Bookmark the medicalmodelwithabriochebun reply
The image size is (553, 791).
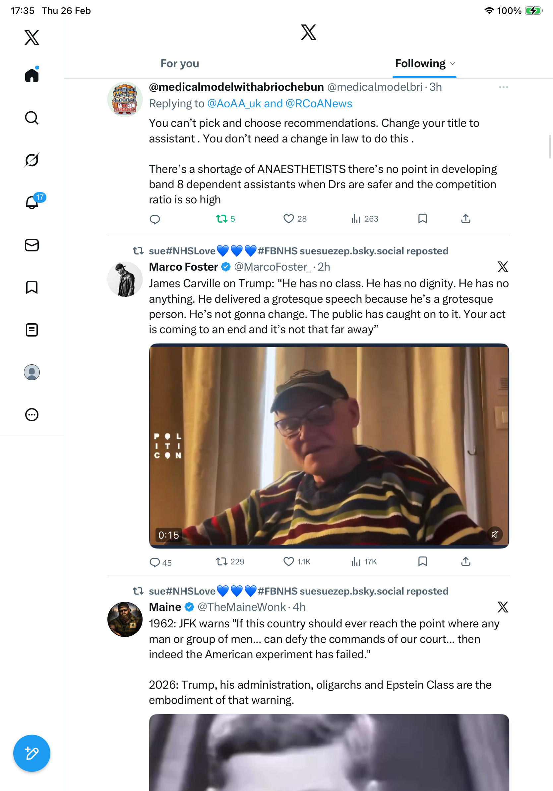click(x=422, y=219)
